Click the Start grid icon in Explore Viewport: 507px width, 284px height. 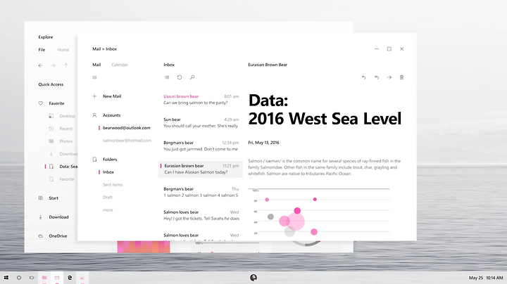(40, 198)
